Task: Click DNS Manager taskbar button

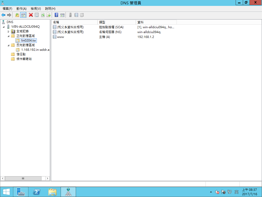Action: pos(68,192)
